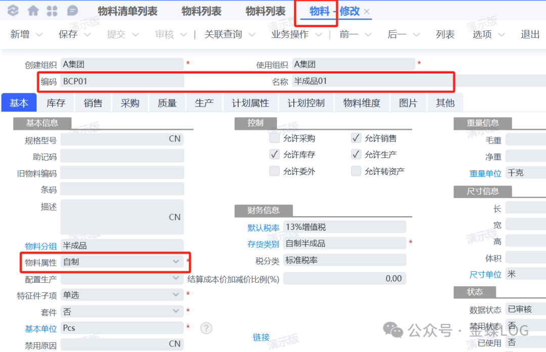
Task: Click the Kingdee logo icon
Action: [13, 11]
